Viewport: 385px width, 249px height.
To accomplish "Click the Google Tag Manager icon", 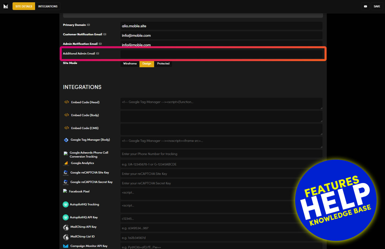I will [x=66, y=140].
